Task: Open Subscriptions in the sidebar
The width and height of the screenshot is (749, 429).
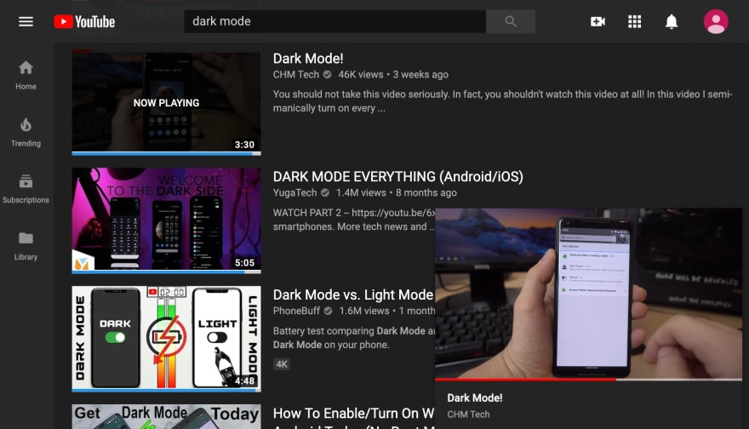Action: tap(26, 189)
